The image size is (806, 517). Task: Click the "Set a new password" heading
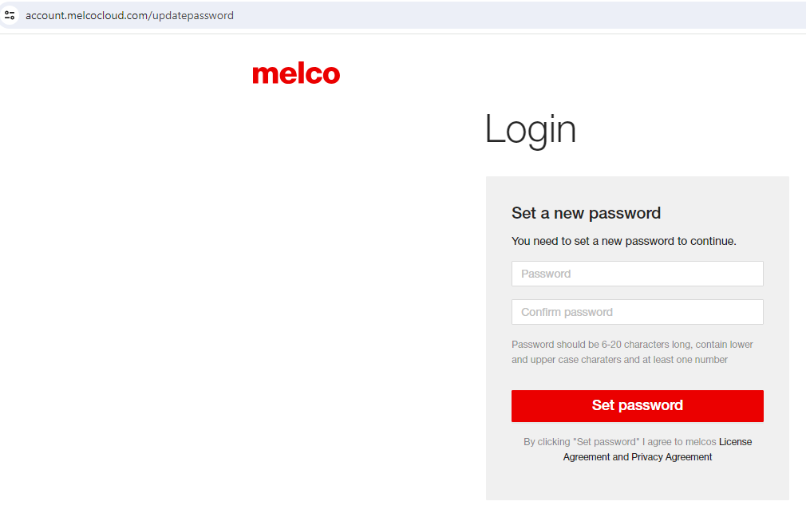(x=586, y=213)
